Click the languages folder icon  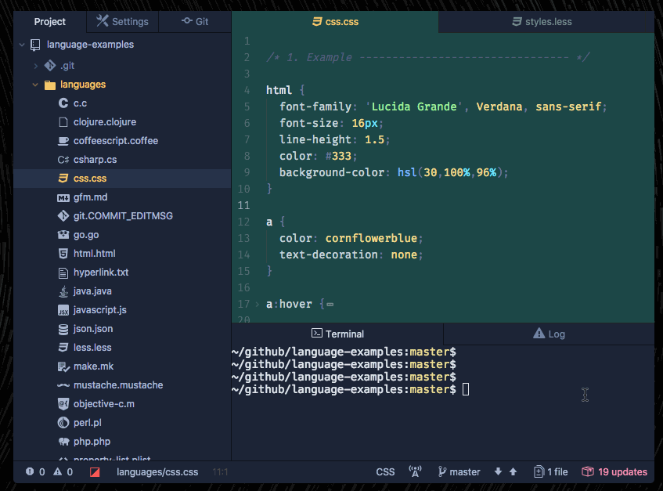pos(50,85)
